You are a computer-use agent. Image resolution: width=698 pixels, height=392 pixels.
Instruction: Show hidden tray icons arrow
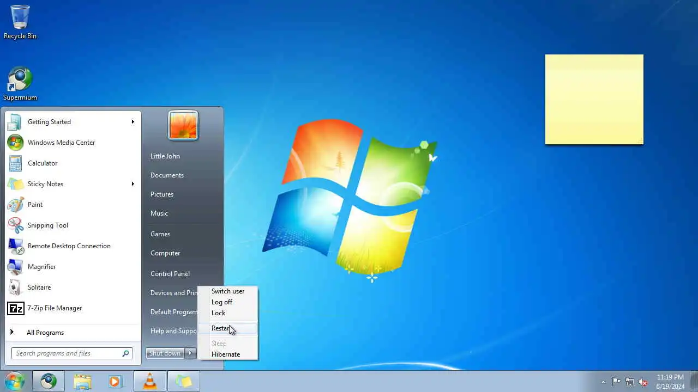click(603, 382)
